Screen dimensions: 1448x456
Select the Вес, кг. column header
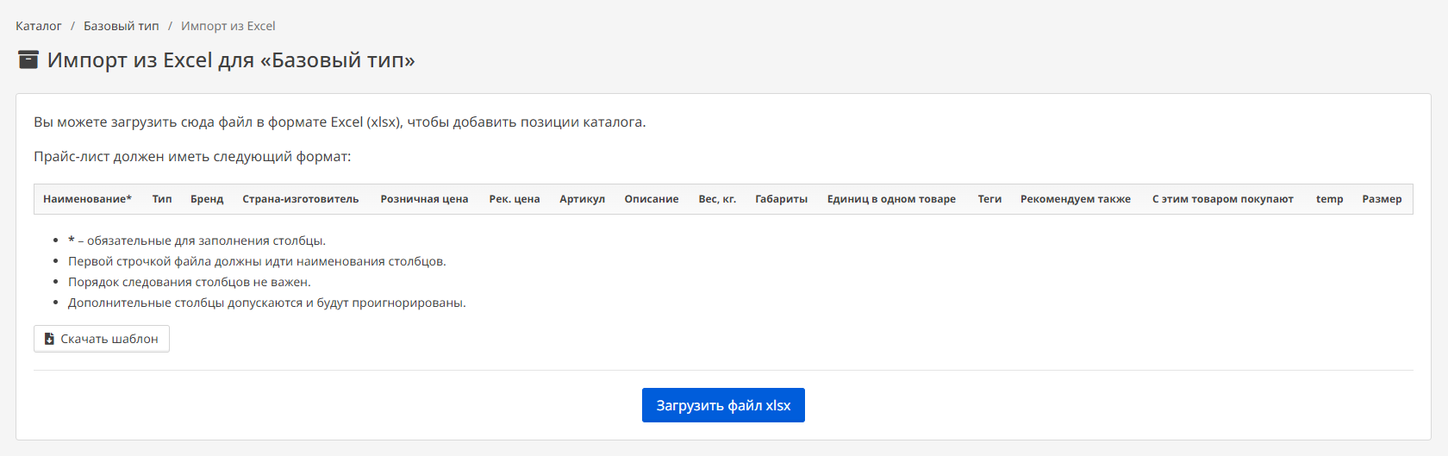point(717,199)
